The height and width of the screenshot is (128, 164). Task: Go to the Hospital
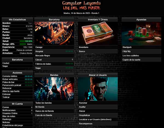point(54,51)
